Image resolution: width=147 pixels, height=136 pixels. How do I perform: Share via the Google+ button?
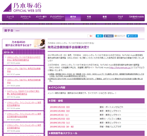91,36
